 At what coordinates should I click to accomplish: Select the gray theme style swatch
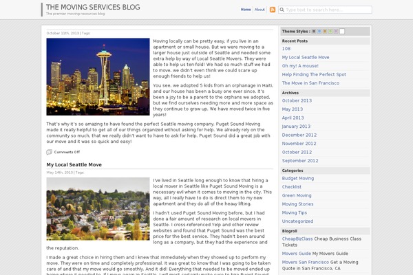(314, 32)
